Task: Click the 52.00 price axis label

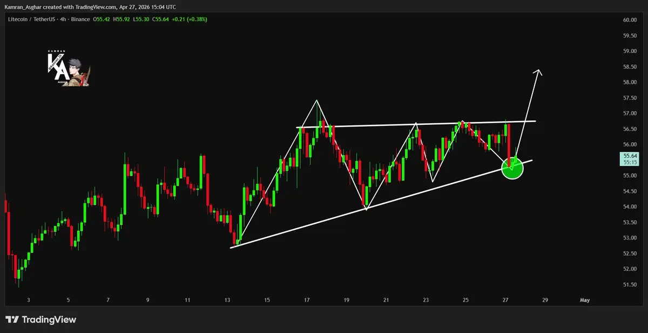Action: pyautogui.click(x=630, y=269)
